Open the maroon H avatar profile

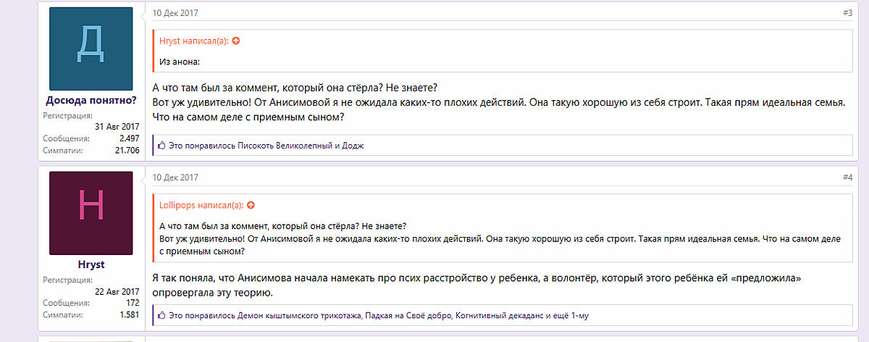91,213
